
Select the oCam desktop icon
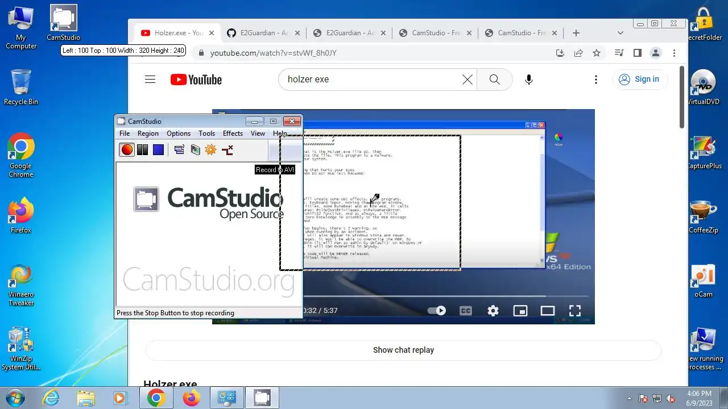click(704, 281)
